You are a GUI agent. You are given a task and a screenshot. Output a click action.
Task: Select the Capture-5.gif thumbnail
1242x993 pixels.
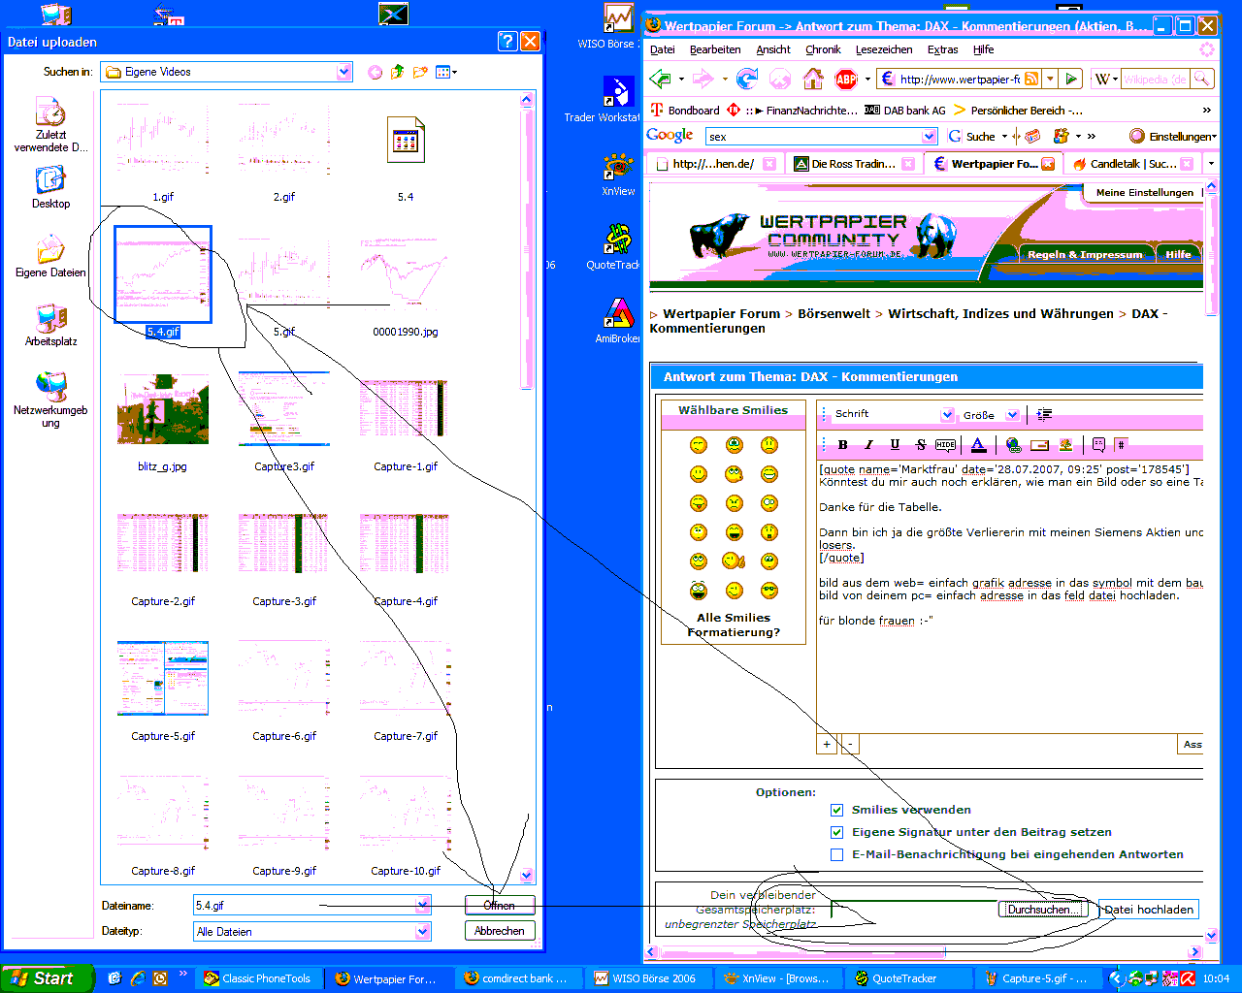163,679
